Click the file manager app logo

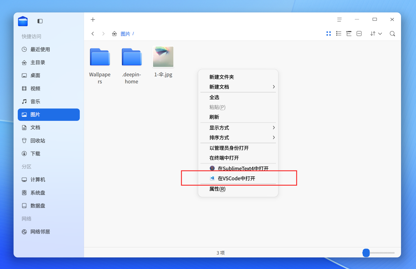(x=23, y=21)
